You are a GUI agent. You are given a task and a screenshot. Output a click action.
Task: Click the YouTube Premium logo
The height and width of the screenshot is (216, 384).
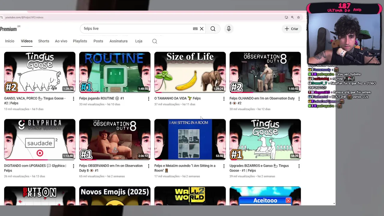click(8, 29)
